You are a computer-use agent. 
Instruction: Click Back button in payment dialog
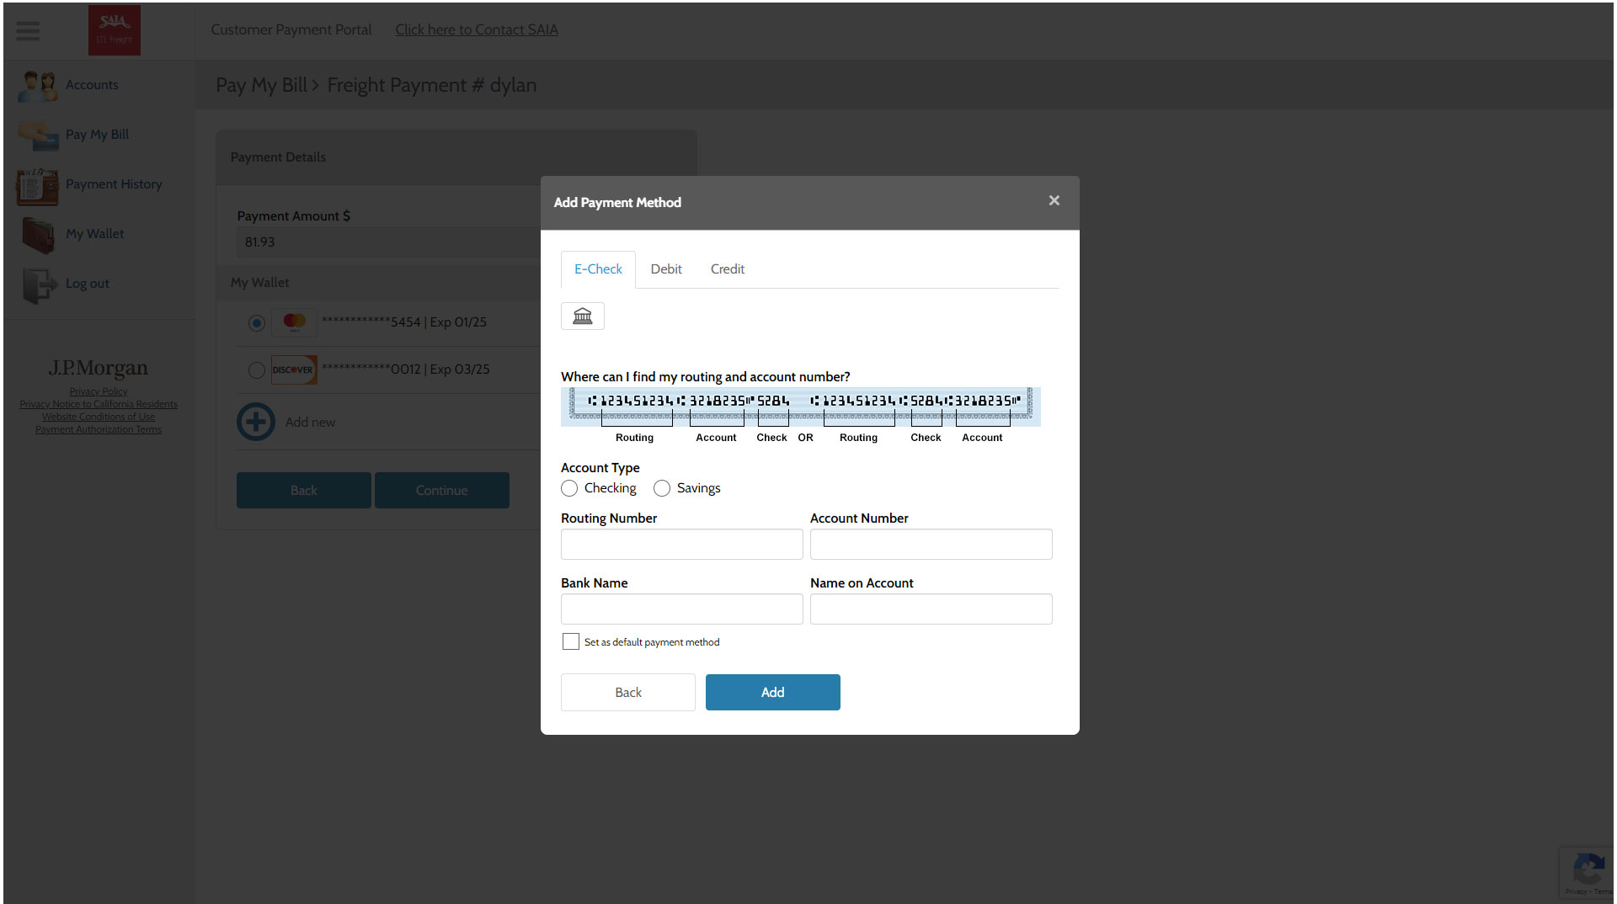pyautogui.click(x=628, y=692)
